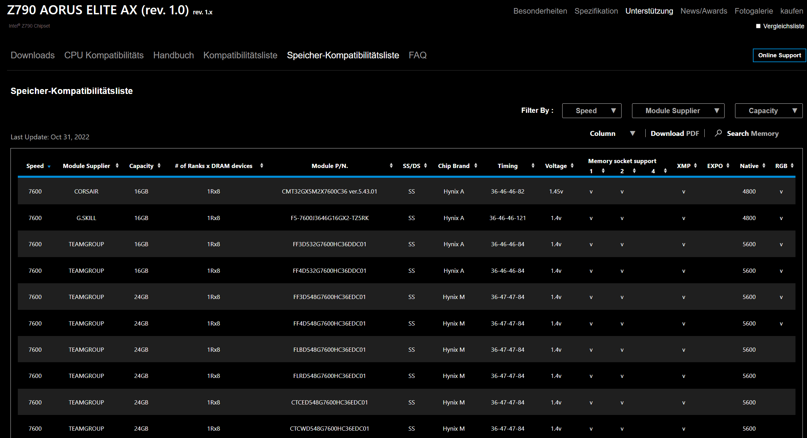Switch to CPU Kompatibilitäts tab
Viewport: 807px width, 438px height.
click(104, 55)
